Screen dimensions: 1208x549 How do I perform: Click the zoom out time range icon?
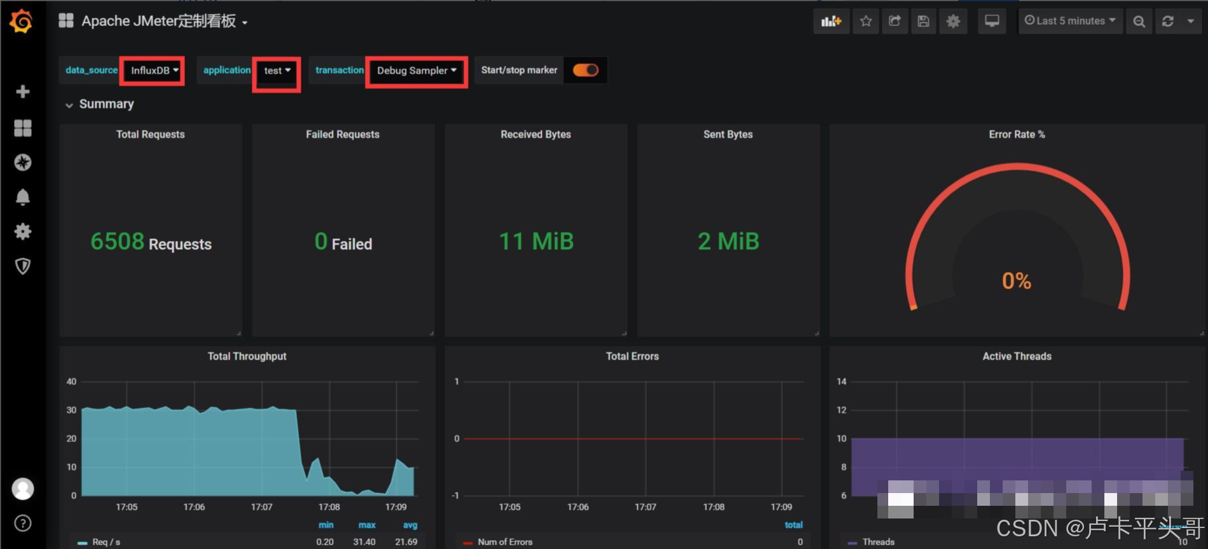tap(1139, 21)
